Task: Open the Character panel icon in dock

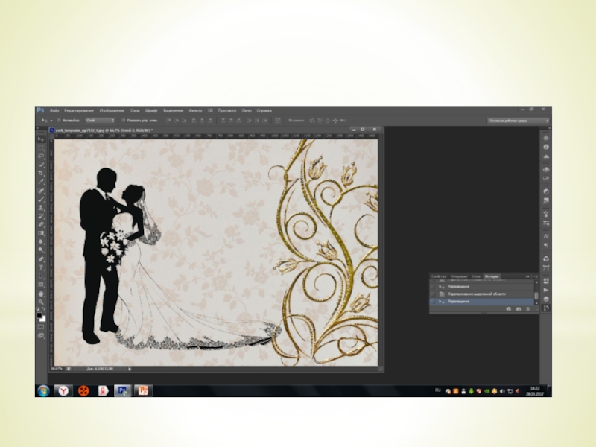Action: [x=546, y=236]
